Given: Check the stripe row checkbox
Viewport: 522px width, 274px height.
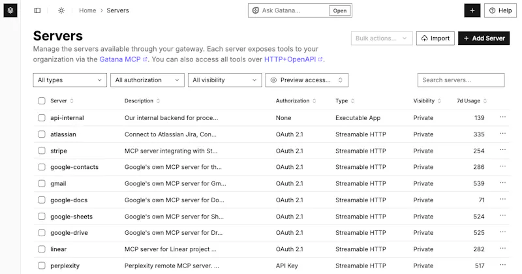Looking at the screenshot, I should pos(42,151).
